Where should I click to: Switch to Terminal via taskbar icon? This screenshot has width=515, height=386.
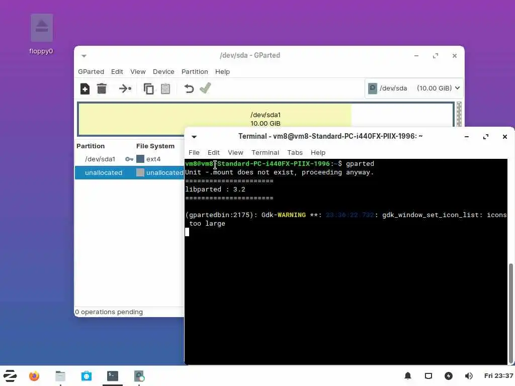coord(113,376)
